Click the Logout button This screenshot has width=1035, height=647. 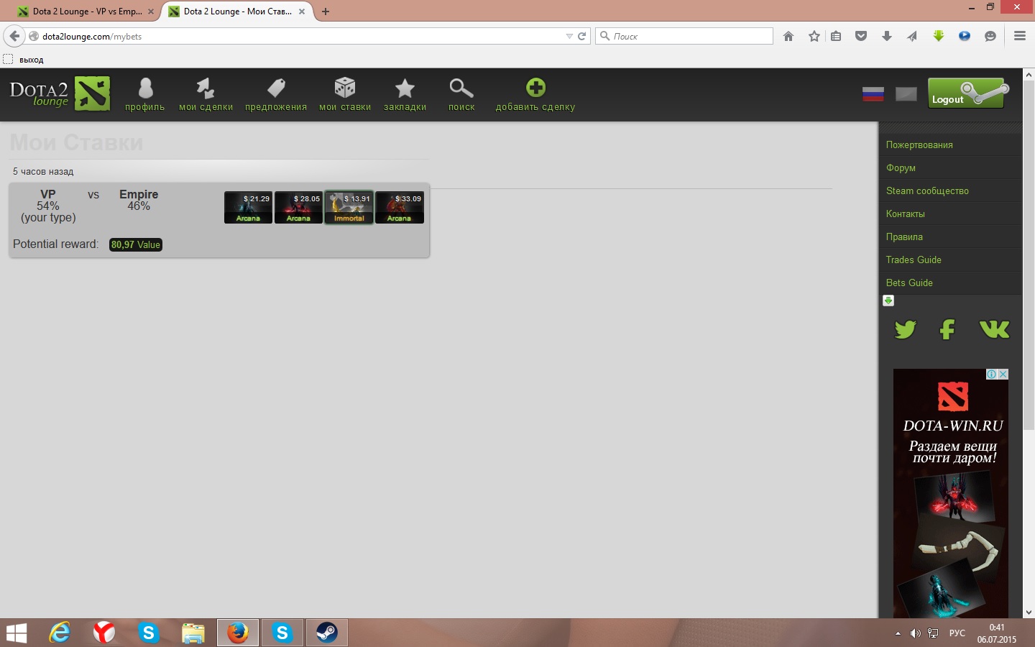[x=966, y=93]
